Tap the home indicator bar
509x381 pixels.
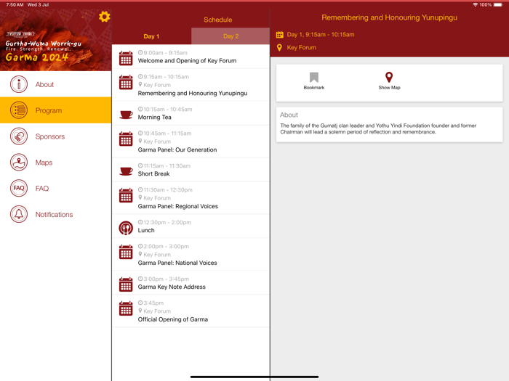point(254,377)
